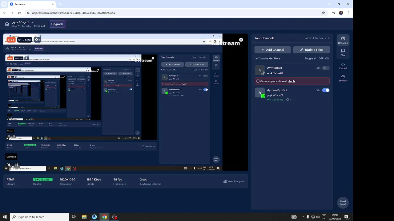Click the 01:04:23 live timer

click(x=24, y=40)
